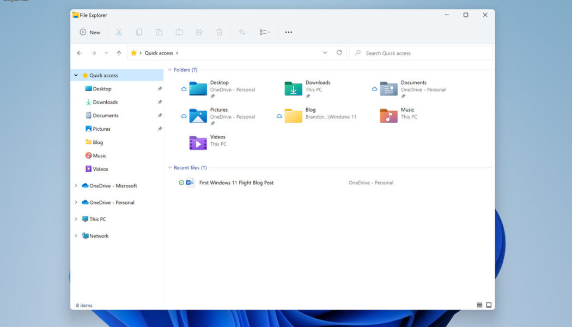Image resolution: width=572 pixels, height=327 pixels.
Task: Click the Refresh icon in the address bar
Action: [339, 52]
